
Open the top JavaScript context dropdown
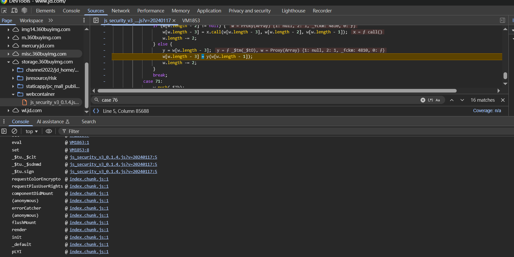coord(31,131)
